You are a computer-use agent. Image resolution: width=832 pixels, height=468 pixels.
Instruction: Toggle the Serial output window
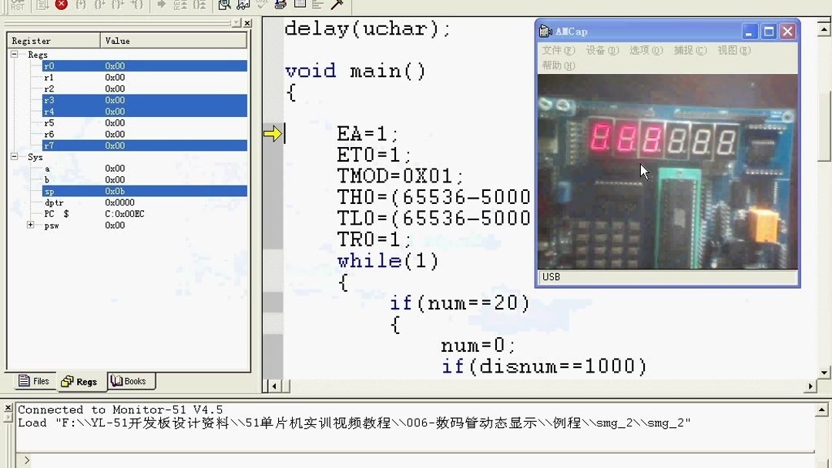point(280,5)
